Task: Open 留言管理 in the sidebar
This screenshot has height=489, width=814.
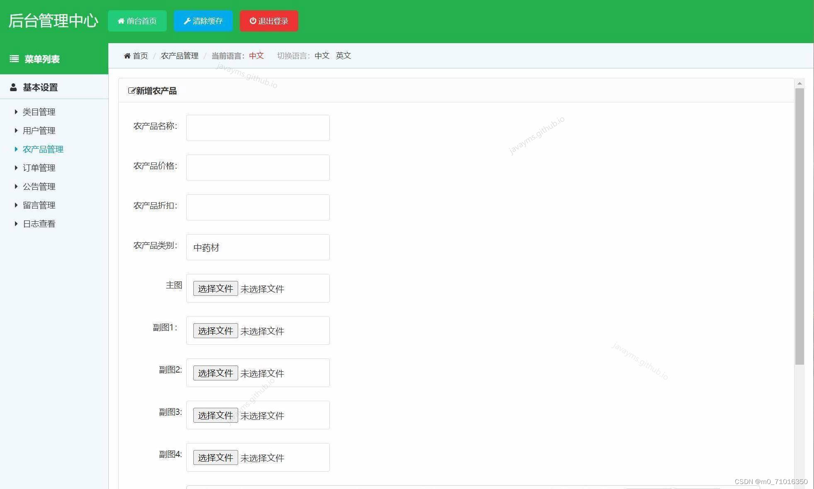Action: (39, 205)
